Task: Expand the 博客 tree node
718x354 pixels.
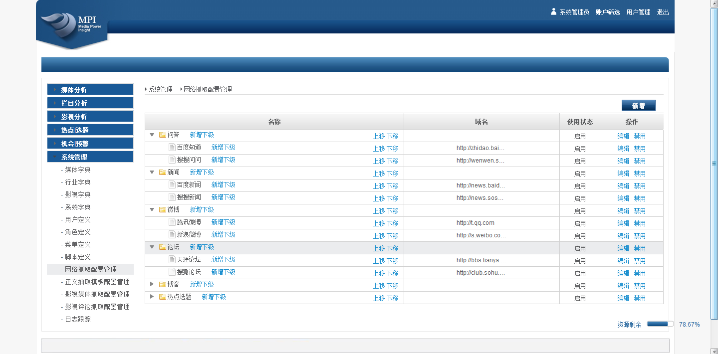Action: (152, 284)
